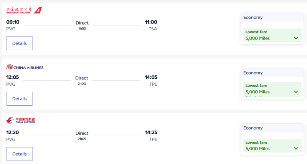307x164 pixels.
Task: Click the 09:10 departure time
Action: pyautogui.click(x=13, y=22)
